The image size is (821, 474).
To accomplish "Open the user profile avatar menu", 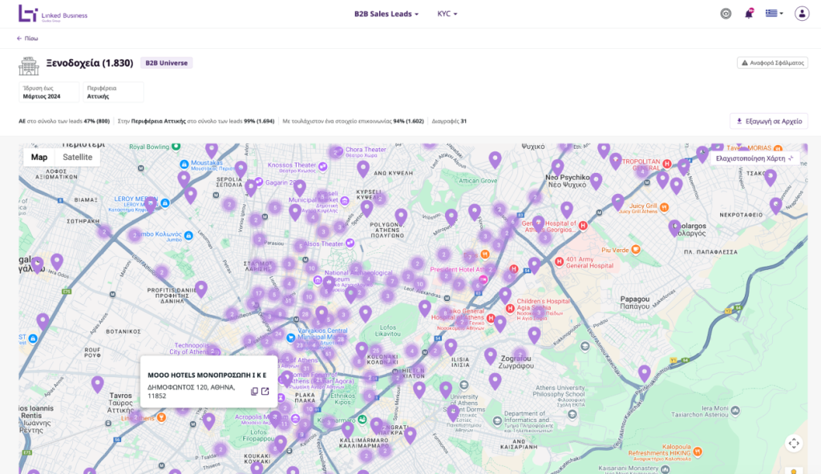I will 801,14.
